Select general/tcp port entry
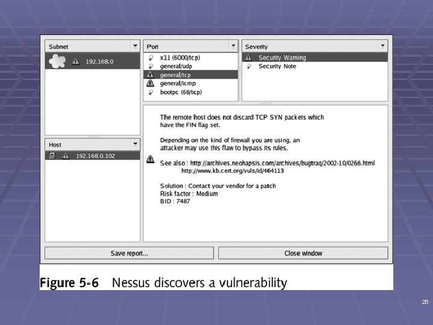 point(191,75)
